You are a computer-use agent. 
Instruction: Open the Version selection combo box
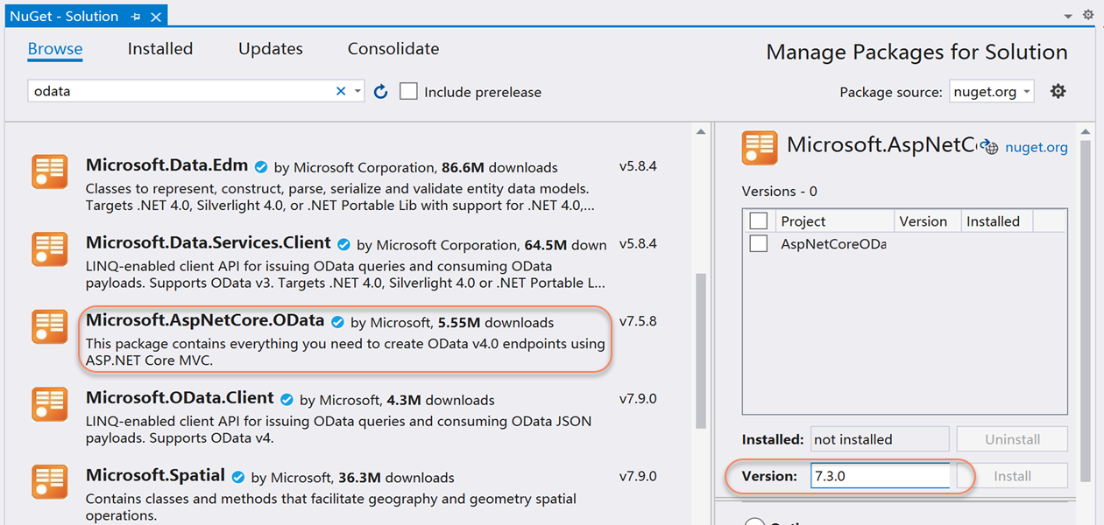(880, 476)
